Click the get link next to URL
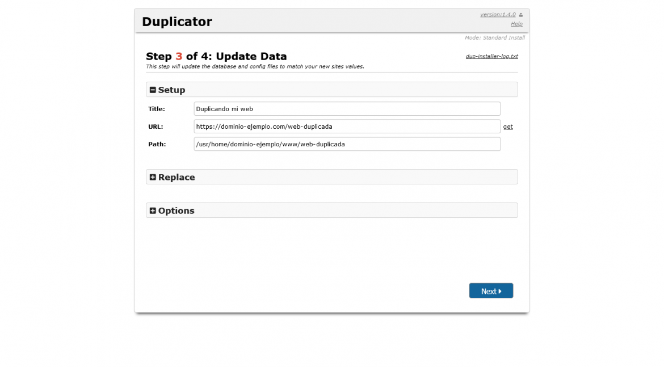The height and width of the screenshot is (367, 664). point(508,126)
